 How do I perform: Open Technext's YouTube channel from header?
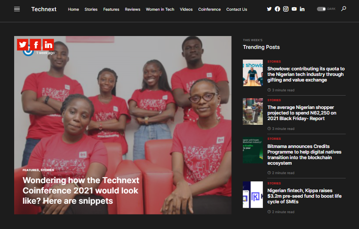[x=294, y=9]
